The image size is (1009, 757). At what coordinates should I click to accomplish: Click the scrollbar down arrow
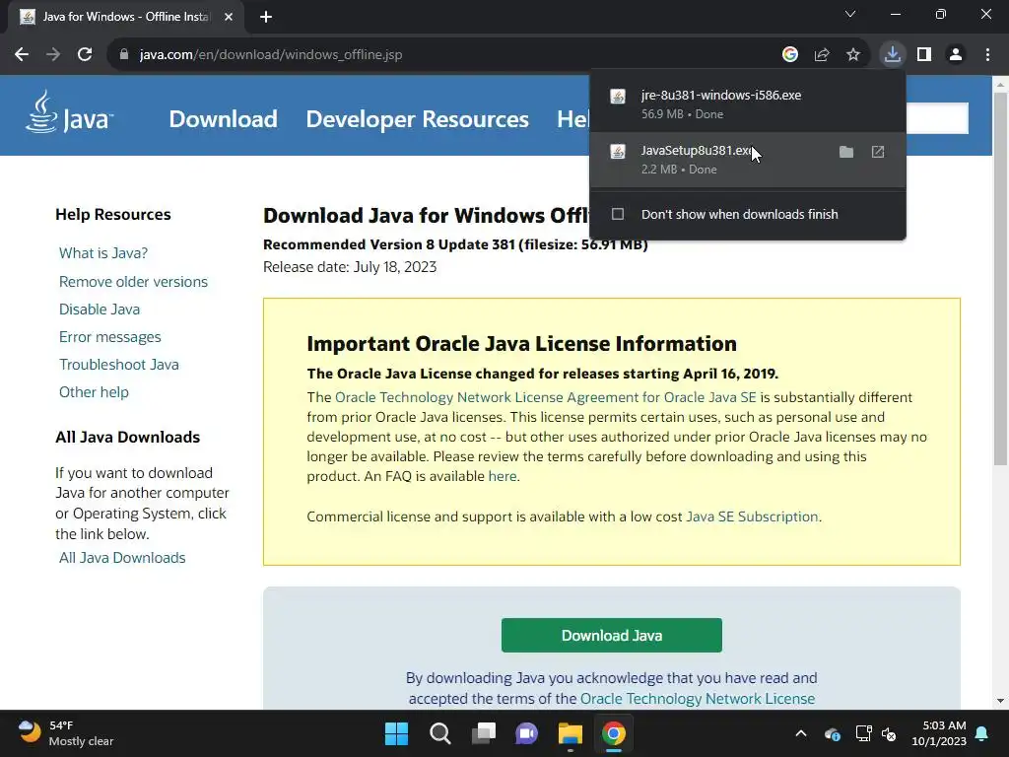tap(1000, 701)
